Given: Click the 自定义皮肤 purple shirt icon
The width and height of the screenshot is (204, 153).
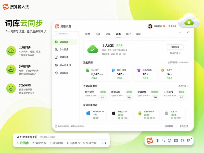Looking at the screenshot, I should (139, 70).
